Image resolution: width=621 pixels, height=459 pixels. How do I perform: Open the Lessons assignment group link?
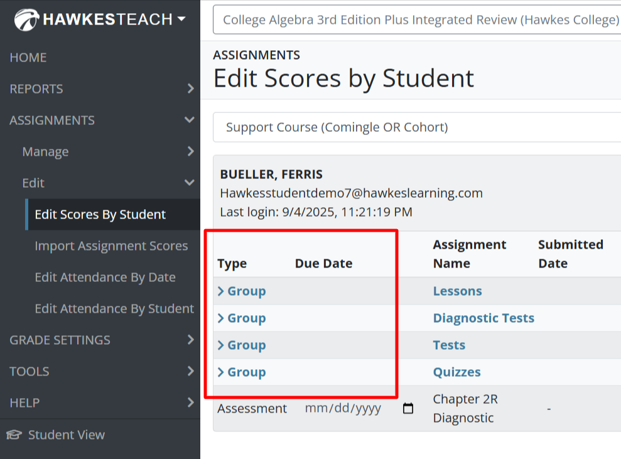(x=457, y=291)
